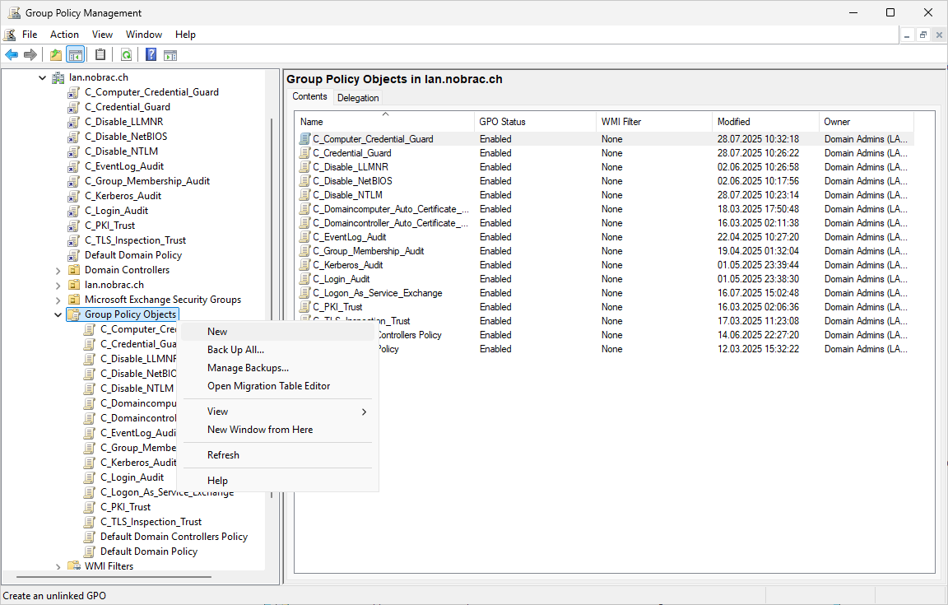Select the linked C_Group_Membership_Audit under the domain node

[x=147, y=181]
